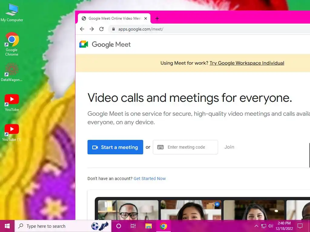Go back in browser history
Image resolution: width=310 pixels, height=232 pixels.
pos(82,29)
